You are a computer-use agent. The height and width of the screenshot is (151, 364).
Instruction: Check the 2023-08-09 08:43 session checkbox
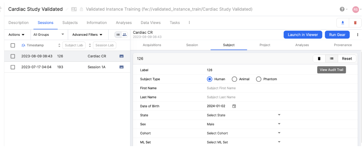[x=13, y=56]
